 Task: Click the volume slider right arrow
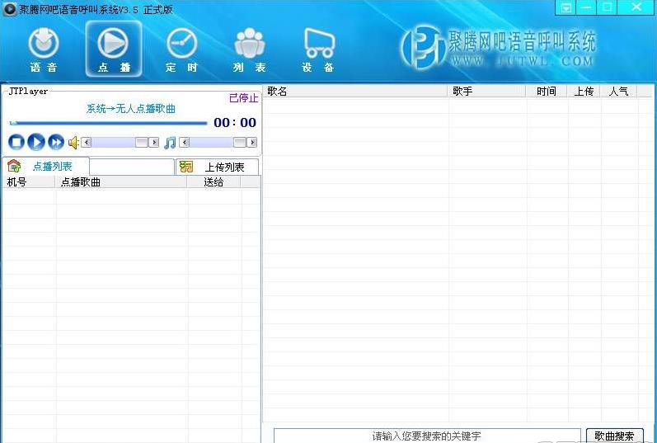tap(154, 143)
